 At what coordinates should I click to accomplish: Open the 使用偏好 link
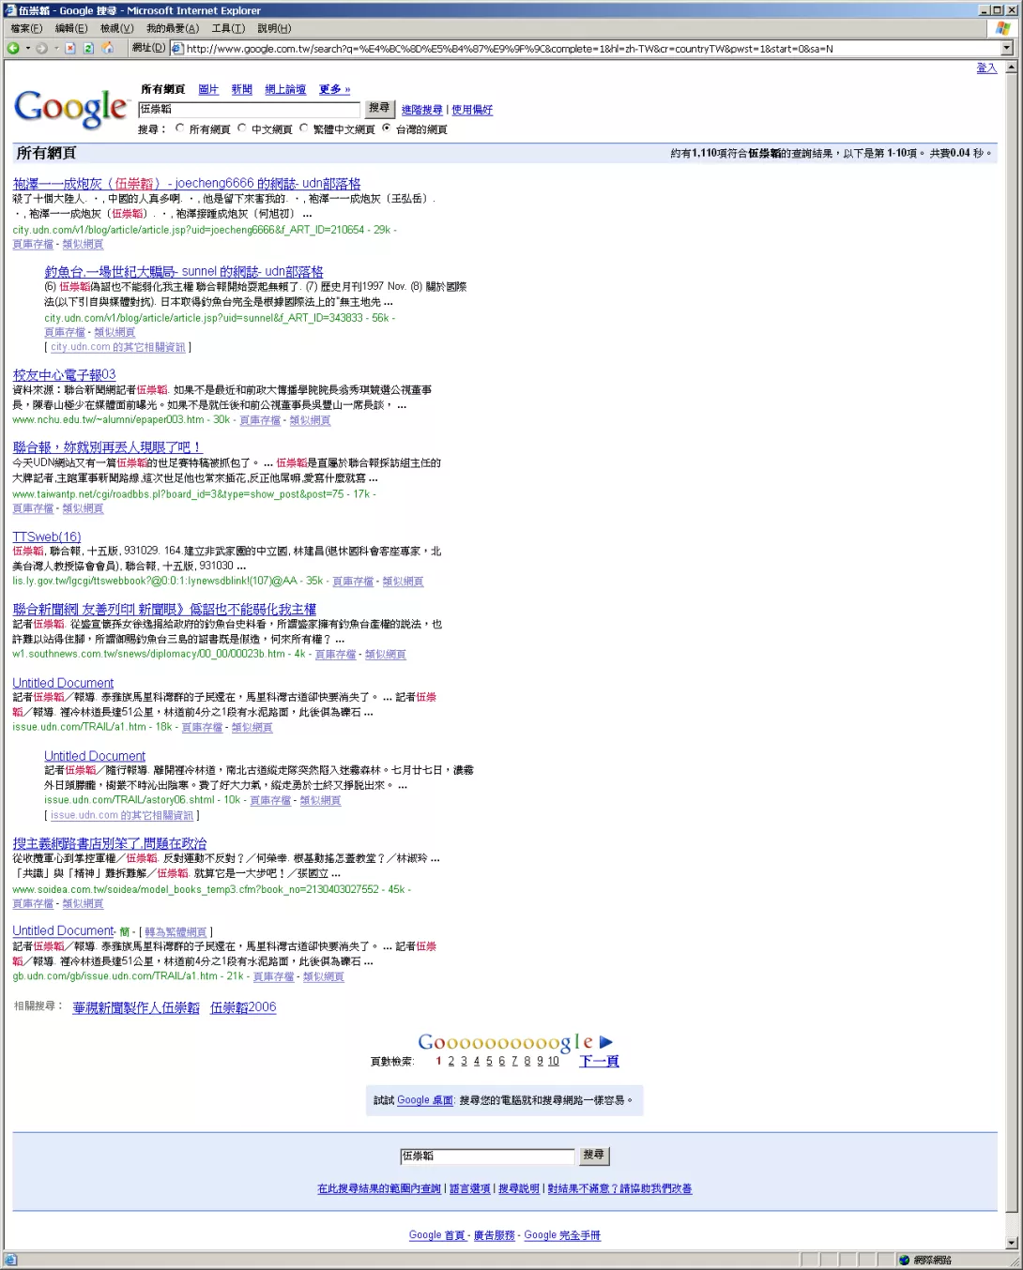472,110
